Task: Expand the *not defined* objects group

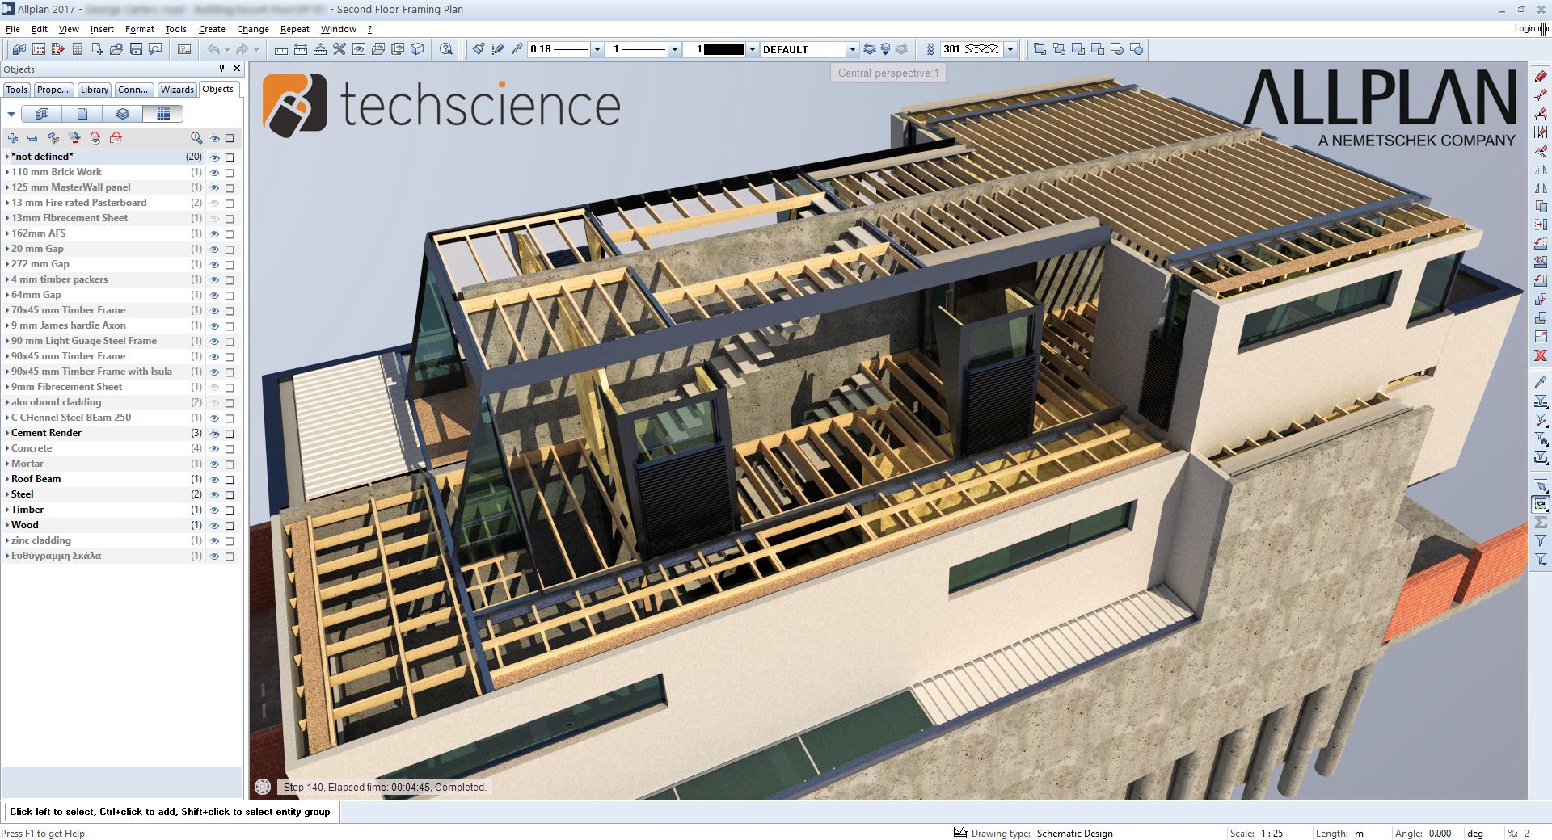Action: tap(6, 156)
